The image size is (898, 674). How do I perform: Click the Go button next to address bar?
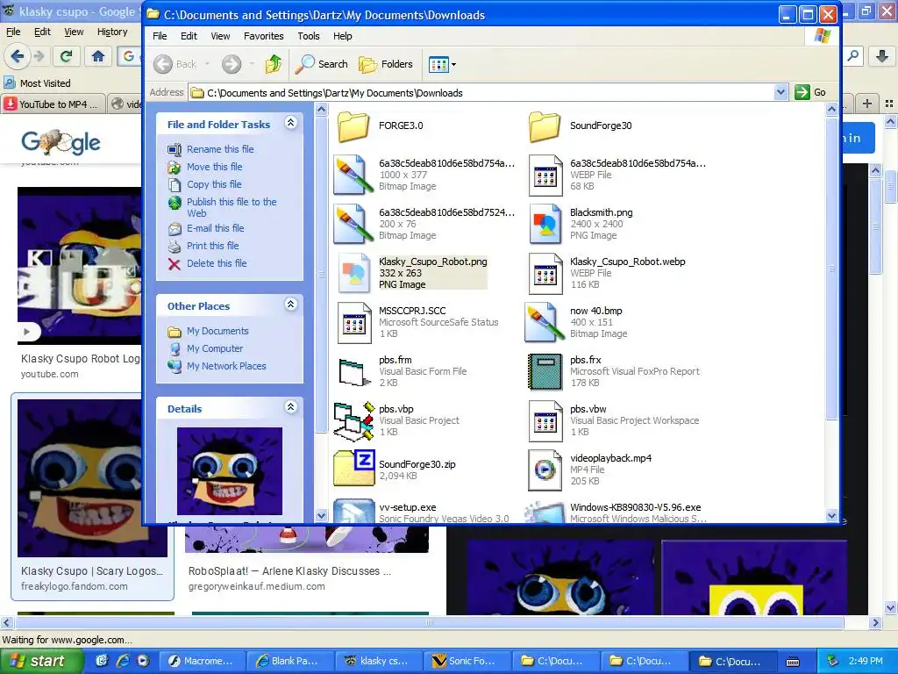point(811,92)
